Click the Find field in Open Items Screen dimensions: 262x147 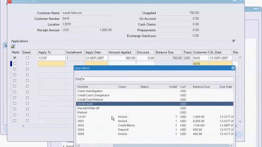(x=157, y=79)
